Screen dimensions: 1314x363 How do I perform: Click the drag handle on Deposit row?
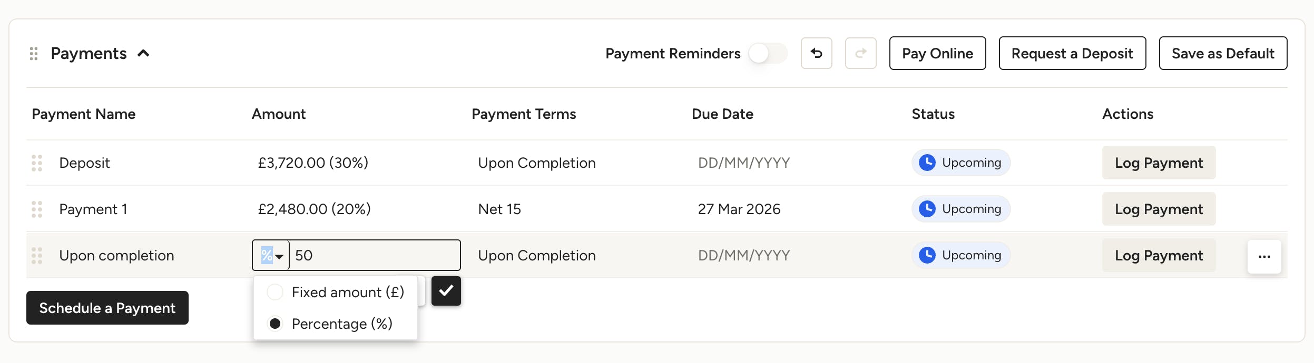(x=37, y=163)
